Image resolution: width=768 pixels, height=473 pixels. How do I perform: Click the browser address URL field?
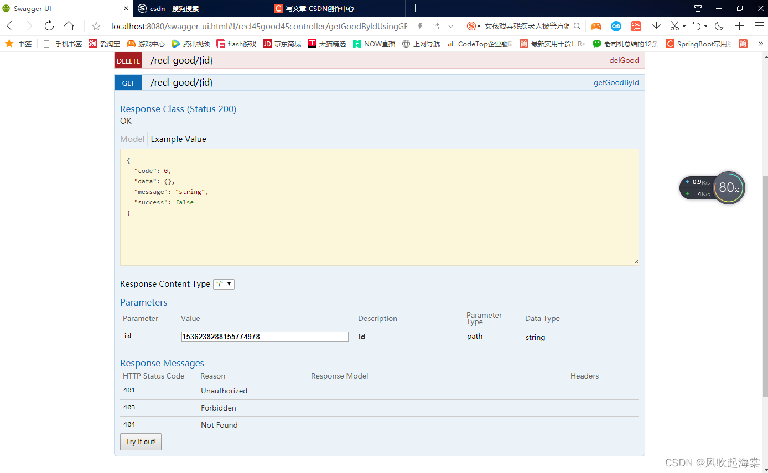[x=258, y=26]
